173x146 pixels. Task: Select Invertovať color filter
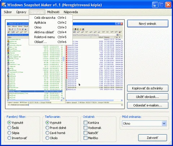tap(17, 138)
